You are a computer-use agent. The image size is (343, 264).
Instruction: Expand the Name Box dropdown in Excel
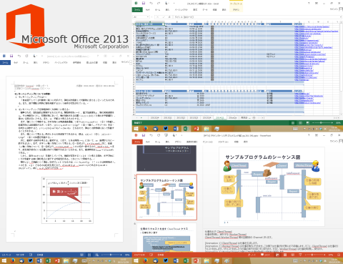[x=148, y=17]
